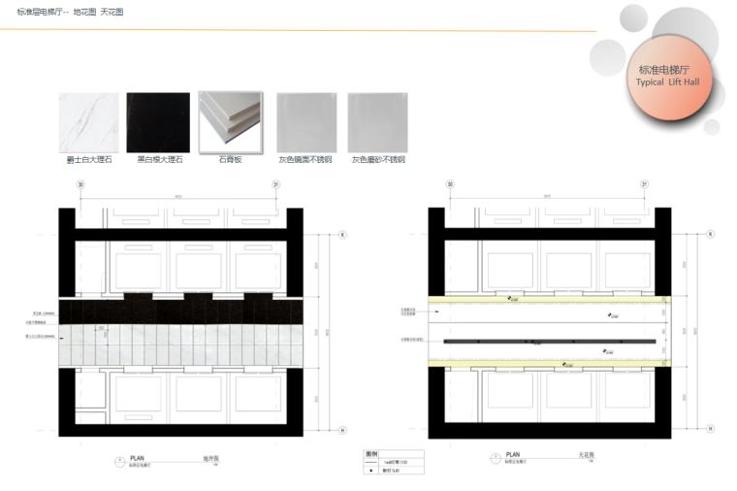
Task: Click grid bubble 30 above floor plan
Action: (80, 184)
